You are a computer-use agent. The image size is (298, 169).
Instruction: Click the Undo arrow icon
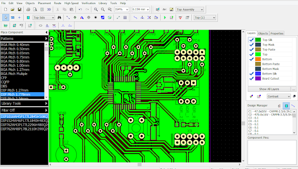click(80, 9)
